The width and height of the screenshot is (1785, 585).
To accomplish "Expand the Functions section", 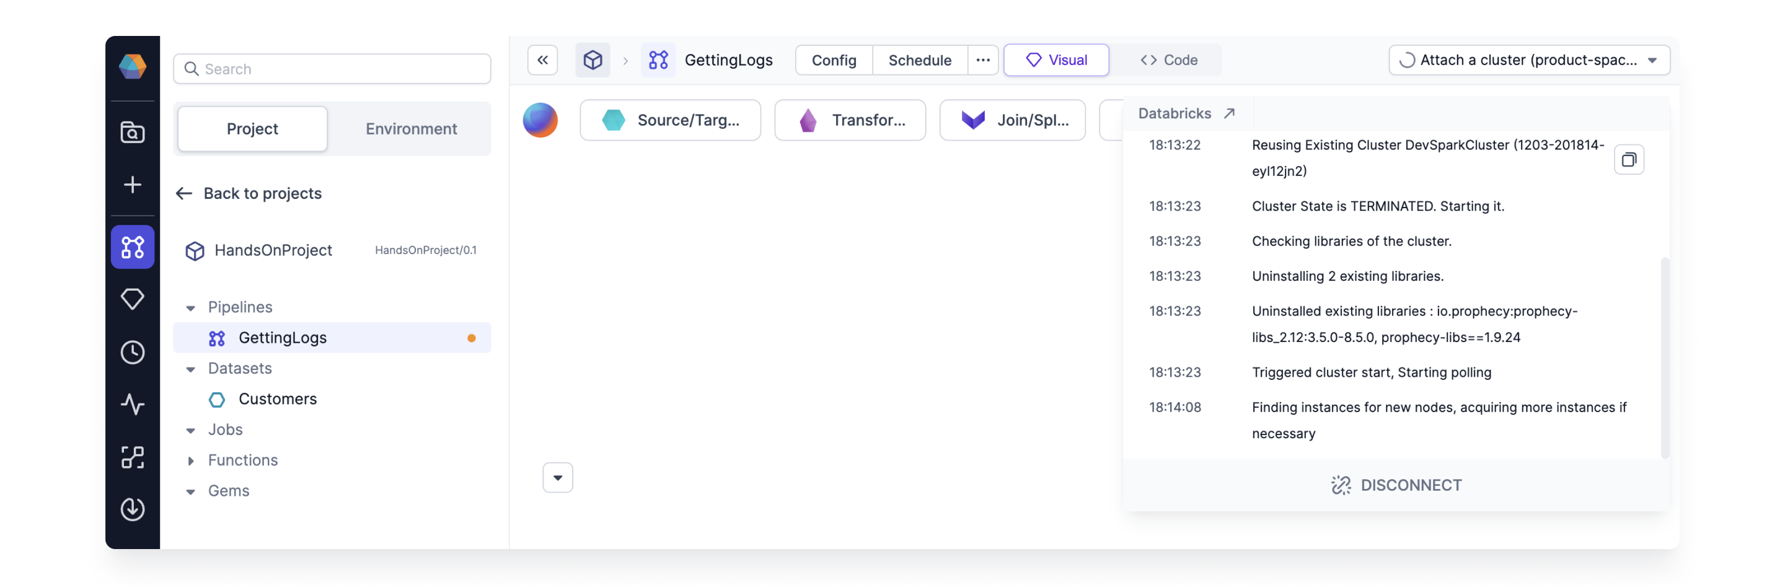I will 192,460.
